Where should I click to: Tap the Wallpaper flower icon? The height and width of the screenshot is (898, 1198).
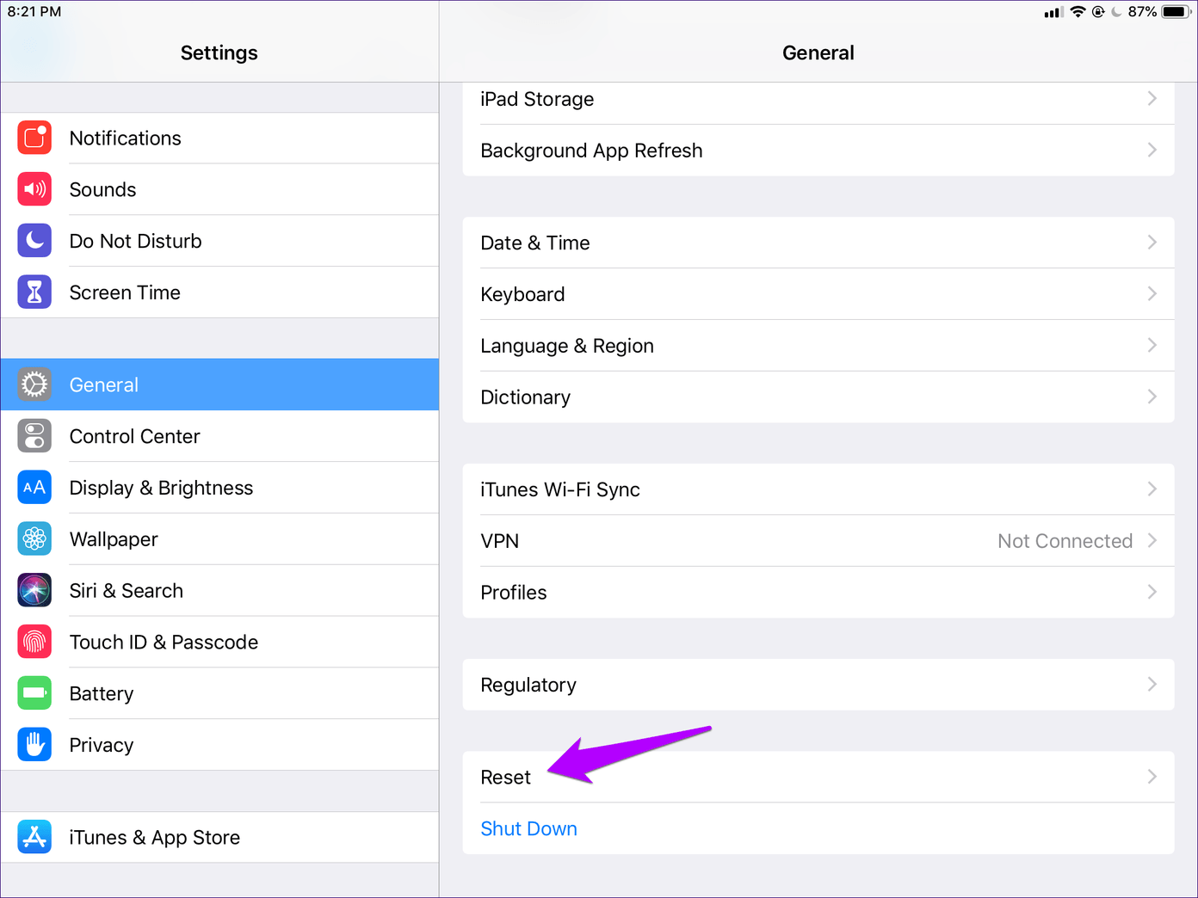[x=34, y=539]
